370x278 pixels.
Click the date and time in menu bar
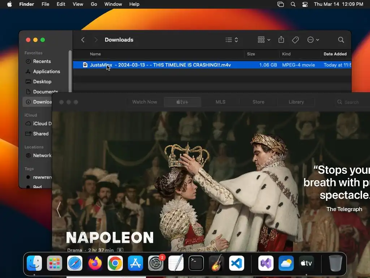pyautogui.click(x=338, y=4)
